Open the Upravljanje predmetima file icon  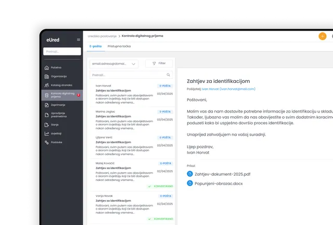click(x=47, y=115)
